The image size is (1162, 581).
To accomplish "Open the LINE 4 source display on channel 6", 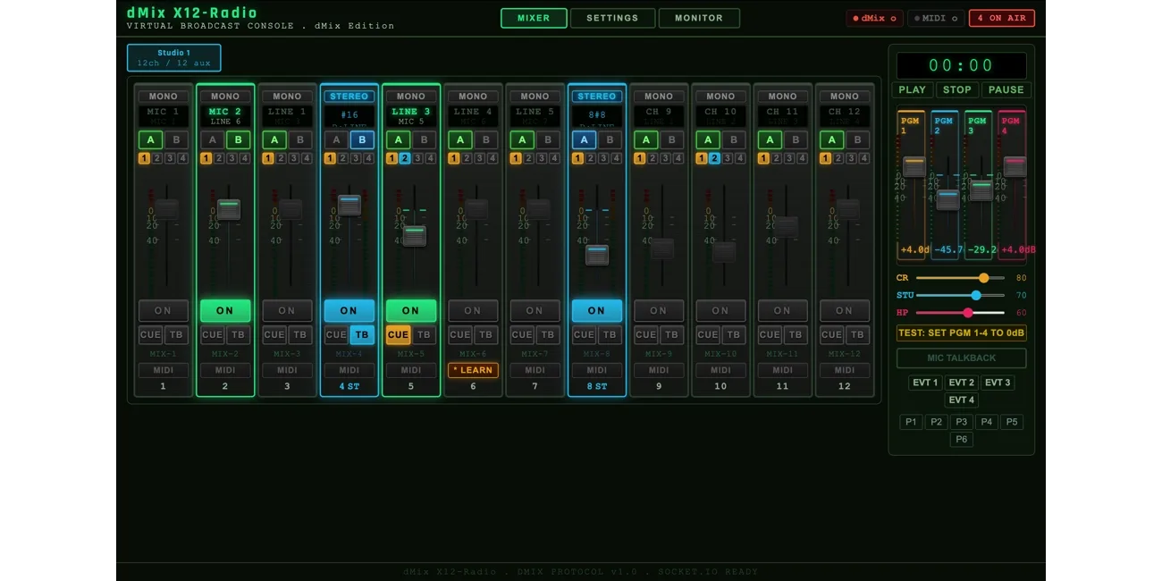I will pyautogui.click(x=473, y=116).
